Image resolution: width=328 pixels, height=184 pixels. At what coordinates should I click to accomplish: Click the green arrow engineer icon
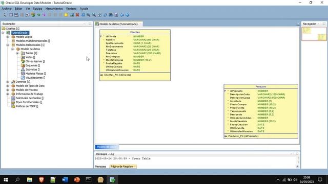click(38, 15)
